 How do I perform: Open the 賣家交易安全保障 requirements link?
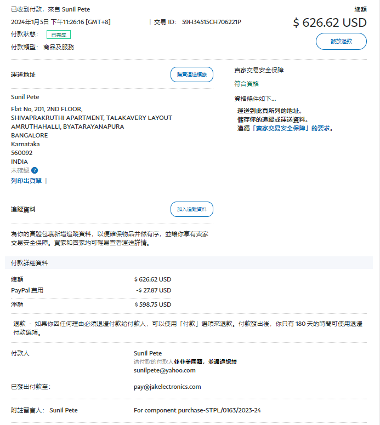[x=285, y=128]
